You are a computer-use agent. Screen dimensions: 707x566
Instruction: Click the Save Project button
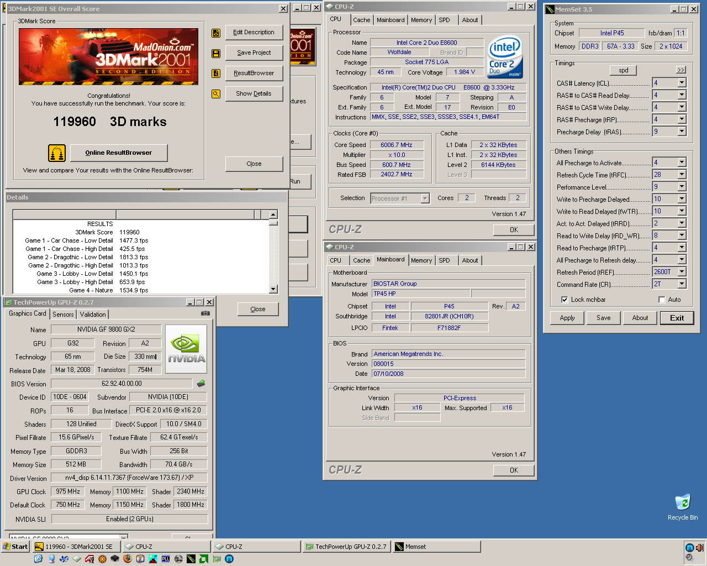pyautogui.click(x=254, y=53)
